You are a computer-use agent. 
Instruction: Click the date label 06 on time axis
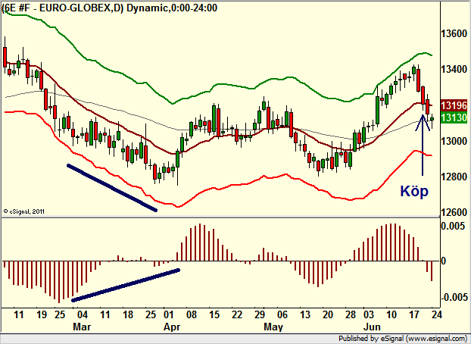coord(282,315)
